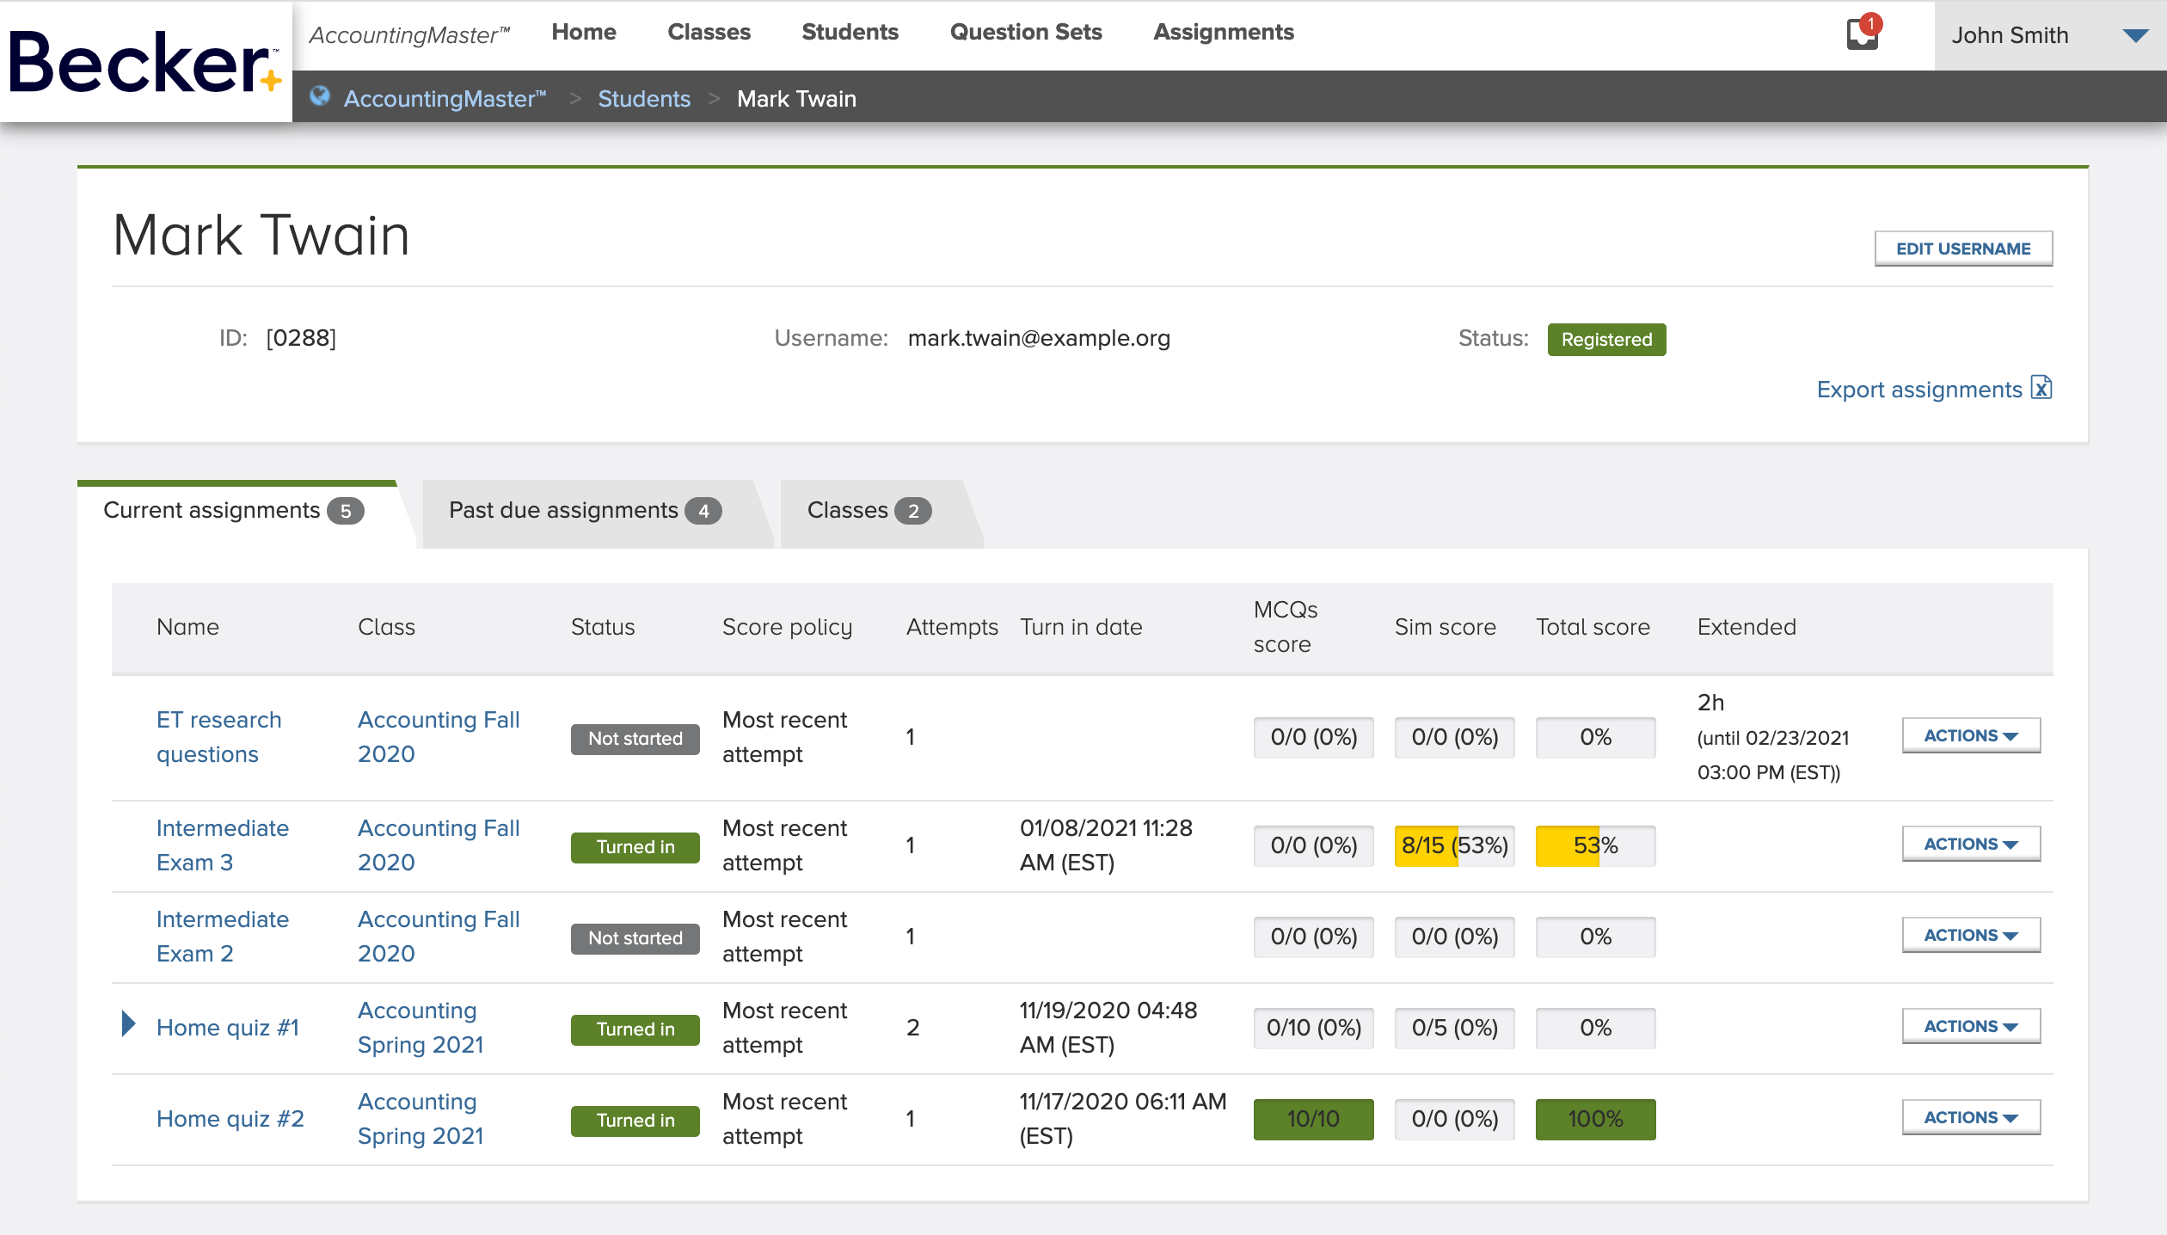Open Assignments in top navigation
This screenshot has height=1235, width=2167.
1224,32
